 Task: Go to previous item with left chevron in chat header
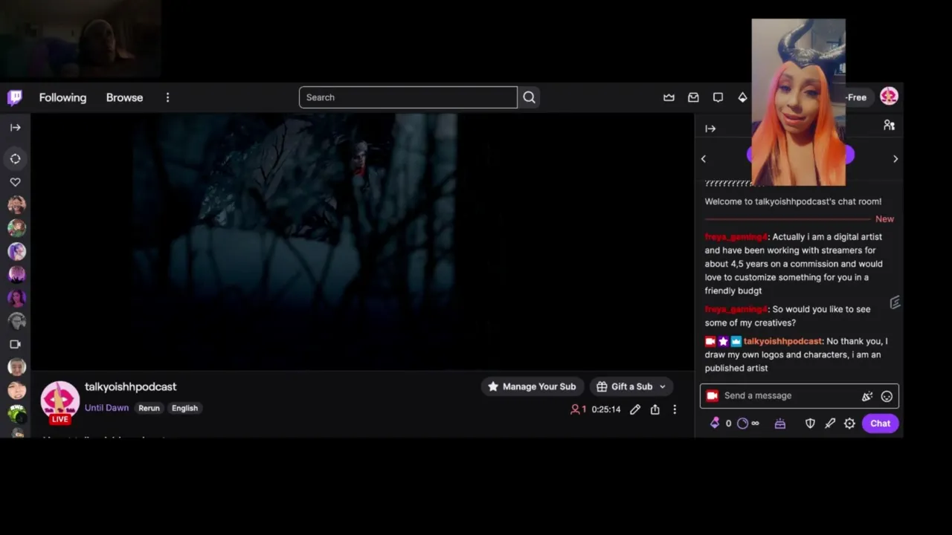click(704, 158)
